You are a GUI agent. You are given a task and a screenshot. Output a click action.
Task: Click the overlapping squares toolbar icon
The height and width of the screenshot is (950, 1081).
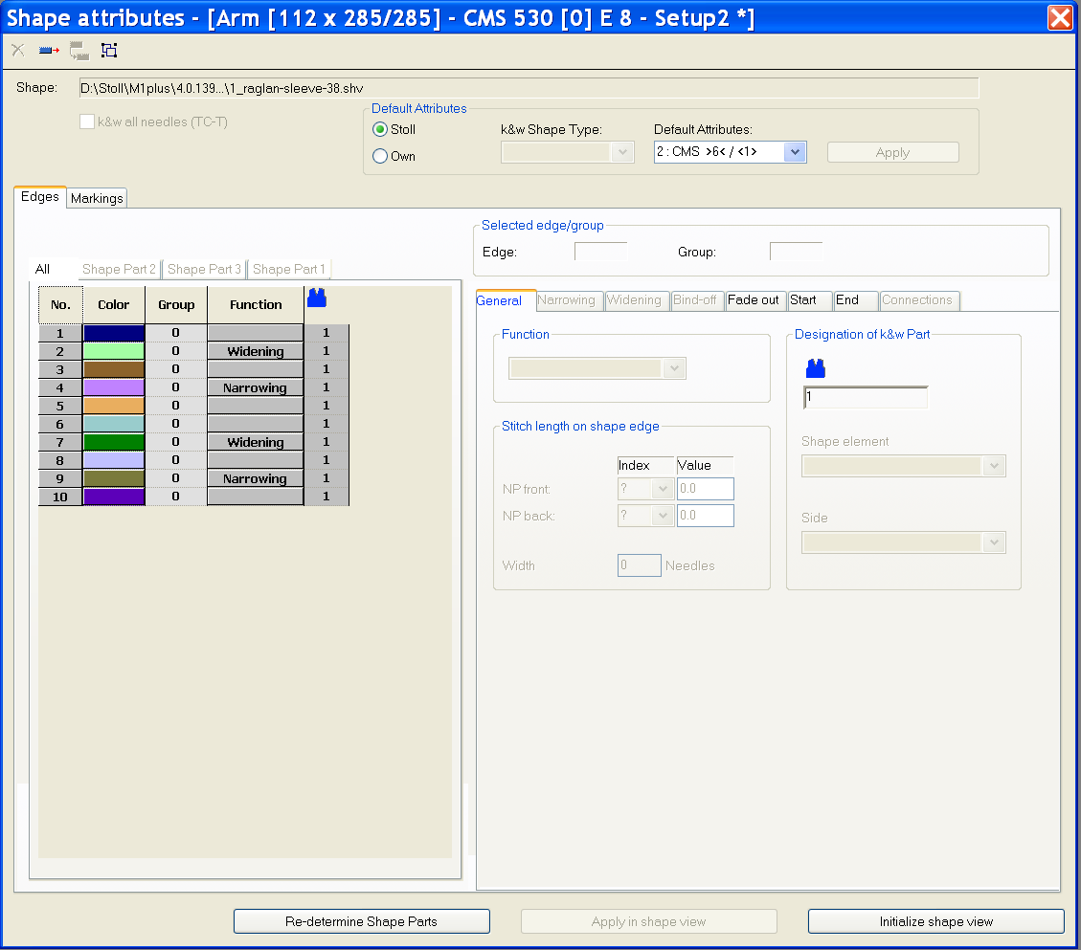[109, 51]
